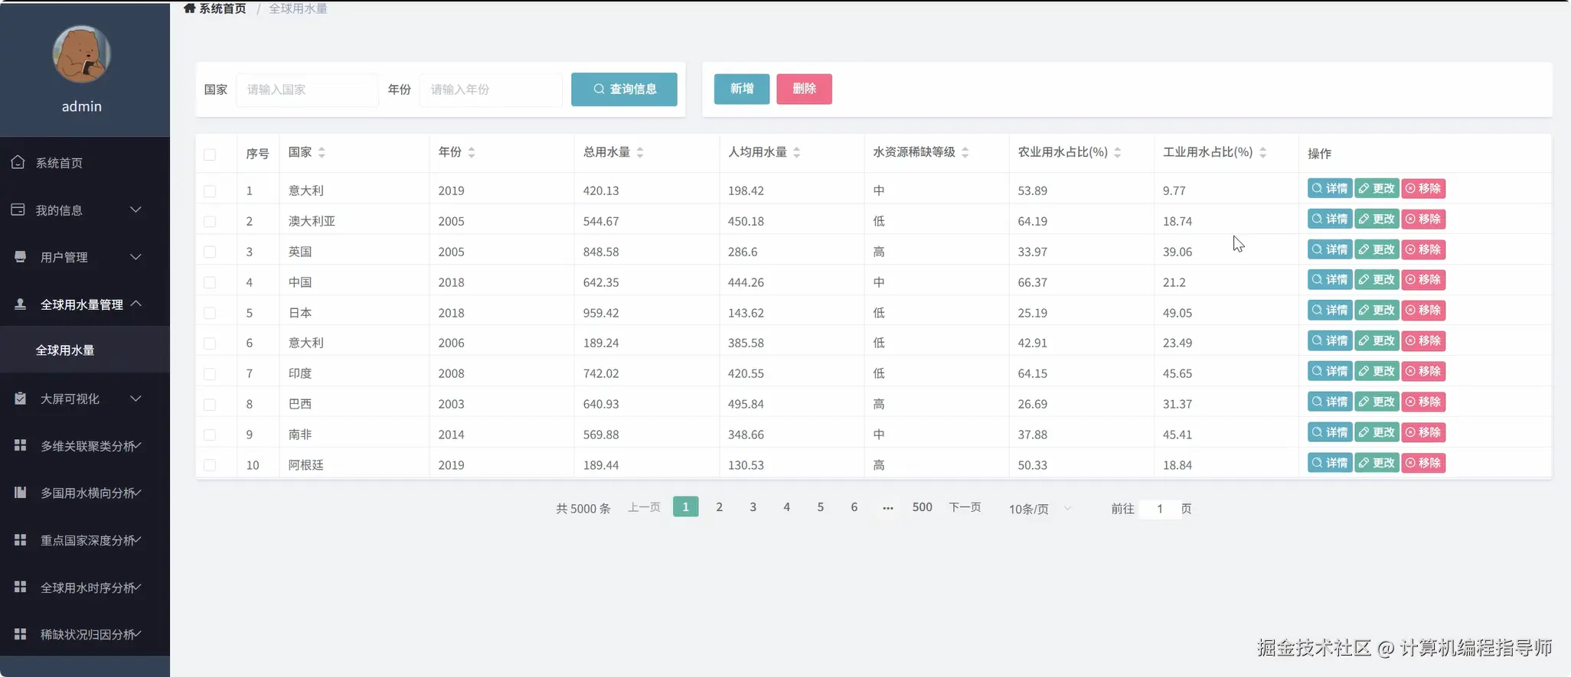This screenshot has height=677, width=1571.
Task: Check the box for row 8 巴西
Action: click(210, 405)
